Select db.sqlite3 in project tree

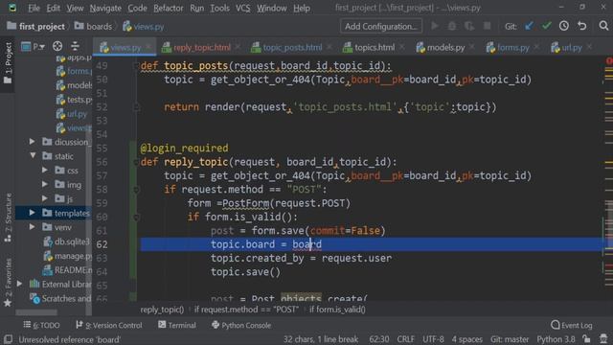[x=67, y=241]
